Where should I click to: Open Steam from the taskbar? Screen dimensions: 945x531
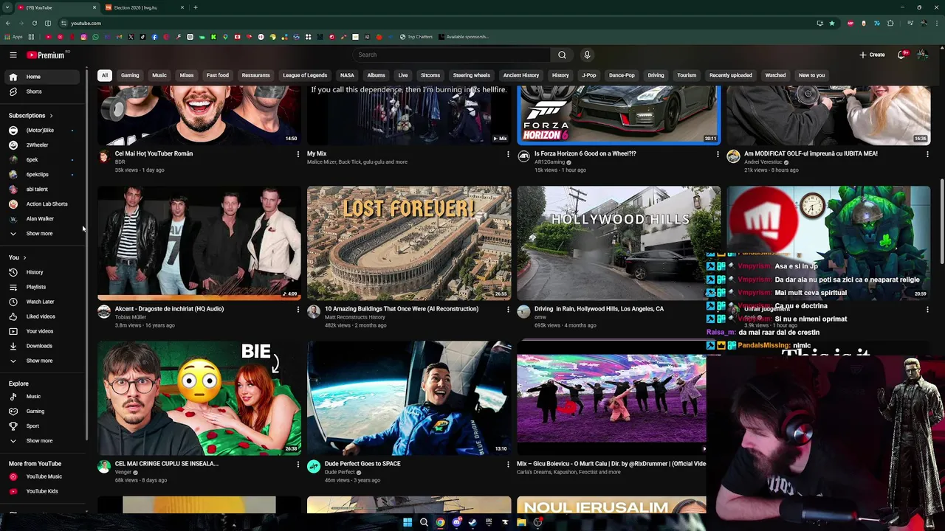click(472, 522)
